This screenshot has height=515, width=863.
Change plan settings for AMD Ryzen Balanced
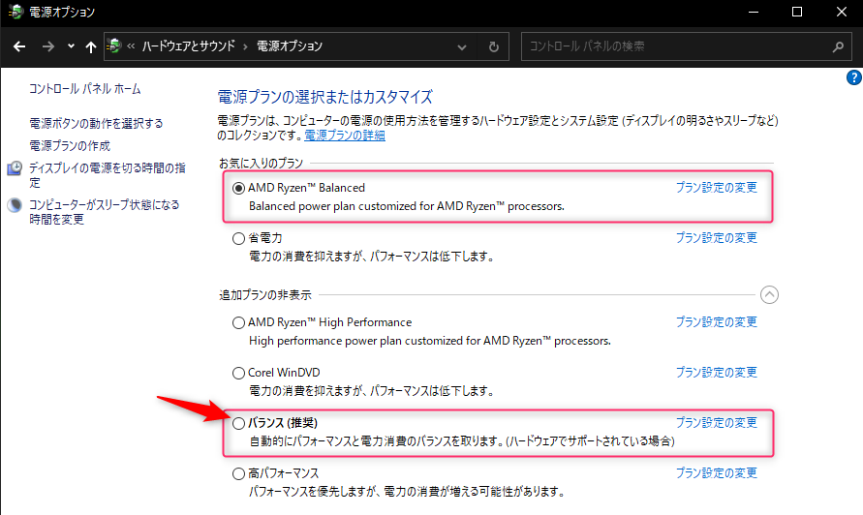pos(717,188)
